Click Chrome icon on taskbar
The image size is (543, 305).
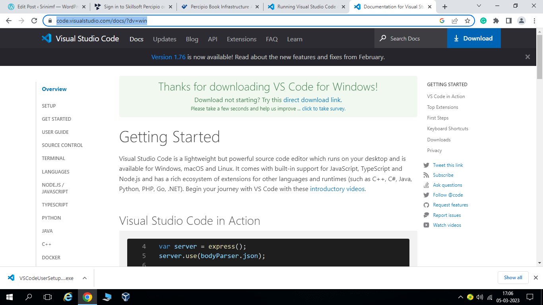87,297
